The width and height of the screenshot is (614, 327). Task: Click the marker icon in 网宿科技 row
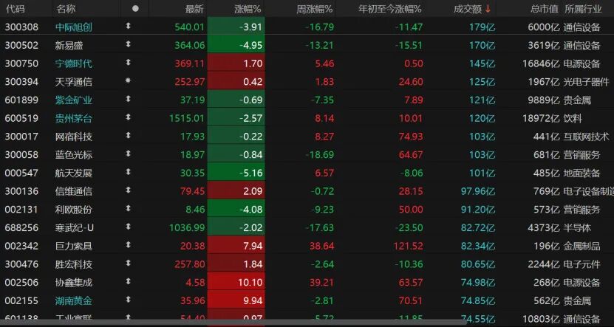pos(128,136)
